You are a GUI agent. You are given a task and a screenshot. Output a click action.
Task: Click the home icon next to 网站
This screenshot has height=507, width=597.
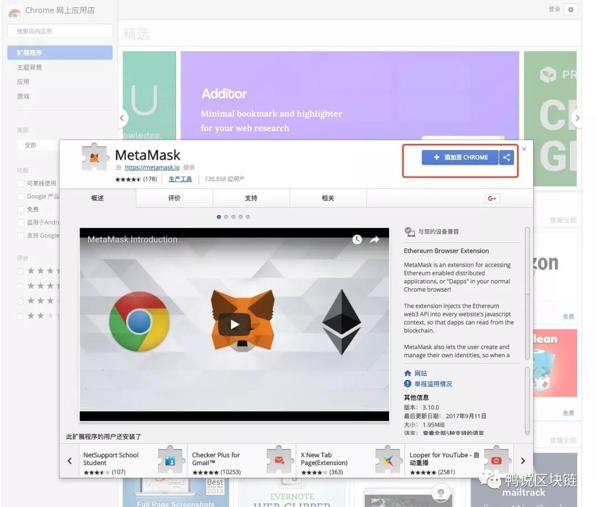(x=407, y=373)
